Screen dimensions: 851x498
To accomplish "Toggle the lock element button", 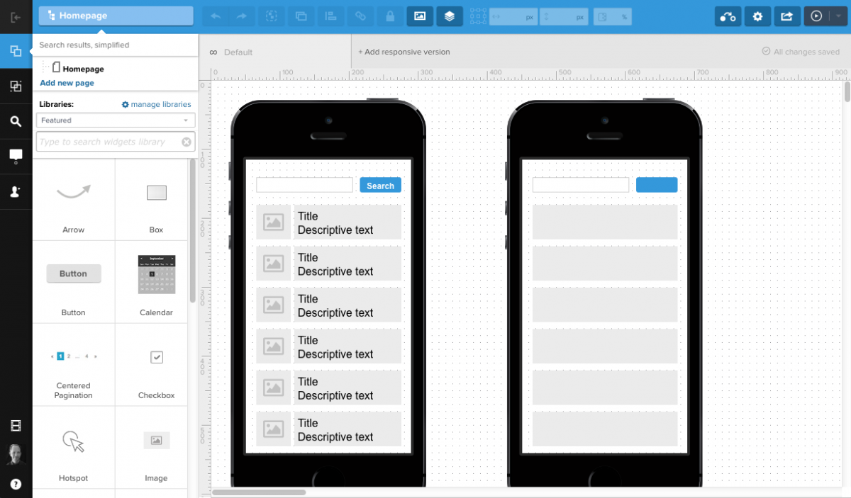I will pyautogui.click(x=389, y=16).
